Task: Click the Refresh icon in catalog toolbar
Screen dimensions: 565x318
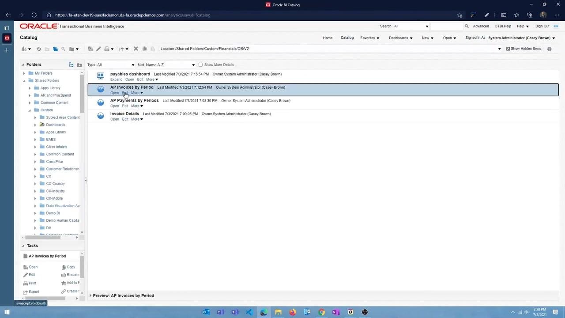Action: [x=39, y=49]
